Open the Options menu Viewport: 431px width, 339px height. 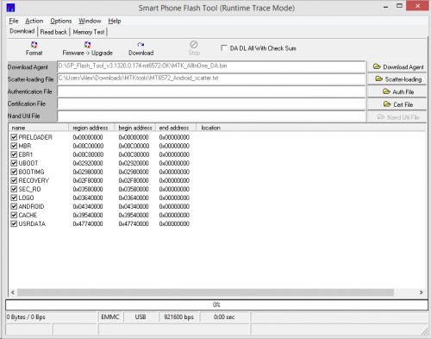tap(61, 21)
